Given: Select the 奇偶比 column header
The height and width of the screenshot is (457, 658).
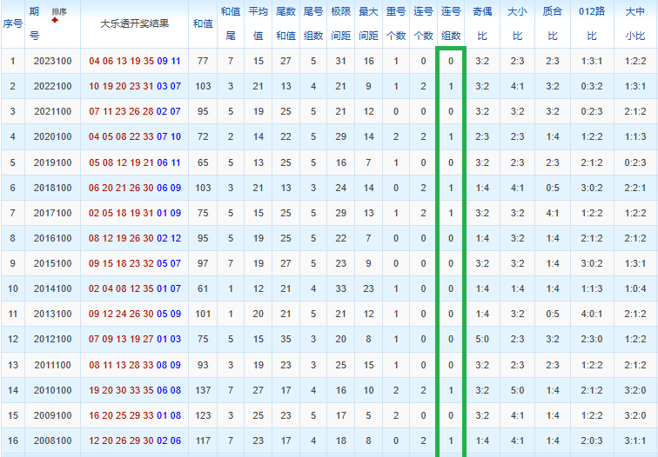Looking at the screenshot, I should [x=482, y=23].
